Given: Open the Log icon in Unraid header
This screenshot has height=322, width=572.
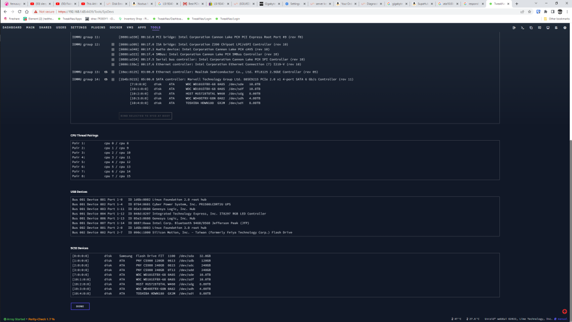Looking at the screenshot, I should pos(557,27).
